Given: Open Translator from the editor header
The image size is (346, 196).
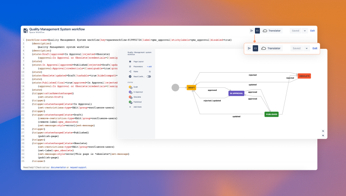Looking at the screenshot, I should coord(272,31).
